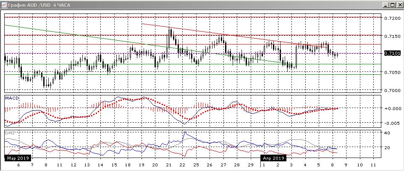Click date label 18 on time axis
The image size is (404, 171).
coord(128,165)
